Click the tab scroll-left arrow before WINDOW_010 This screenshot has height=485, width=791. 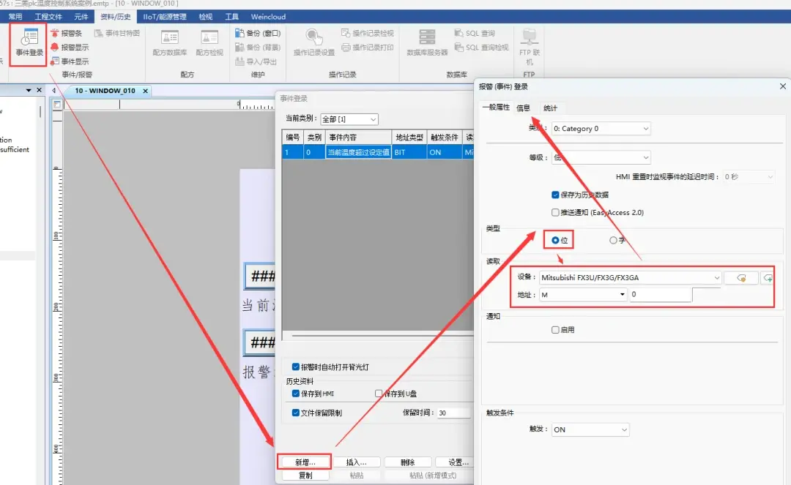click(x=53, y=91)
